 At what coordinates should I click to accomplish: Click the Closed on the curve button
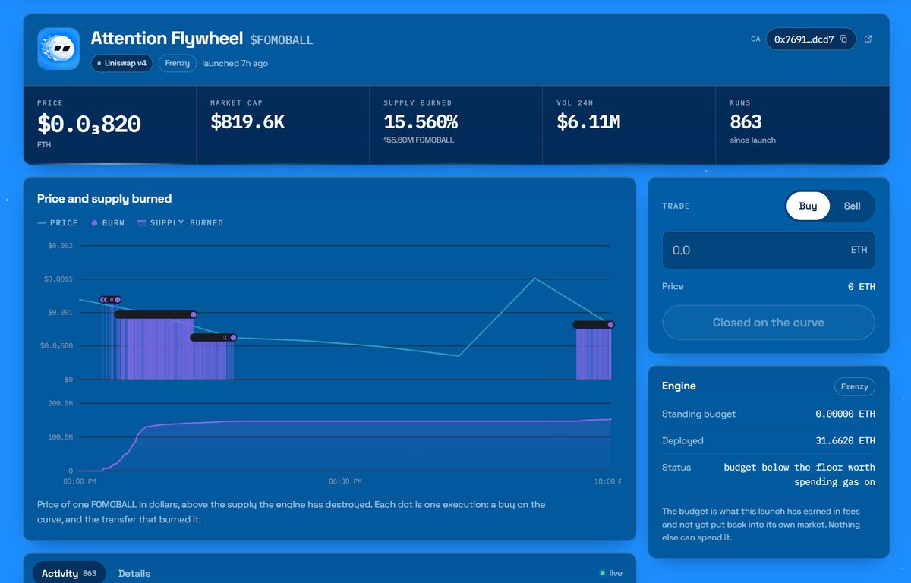(768, 323)
